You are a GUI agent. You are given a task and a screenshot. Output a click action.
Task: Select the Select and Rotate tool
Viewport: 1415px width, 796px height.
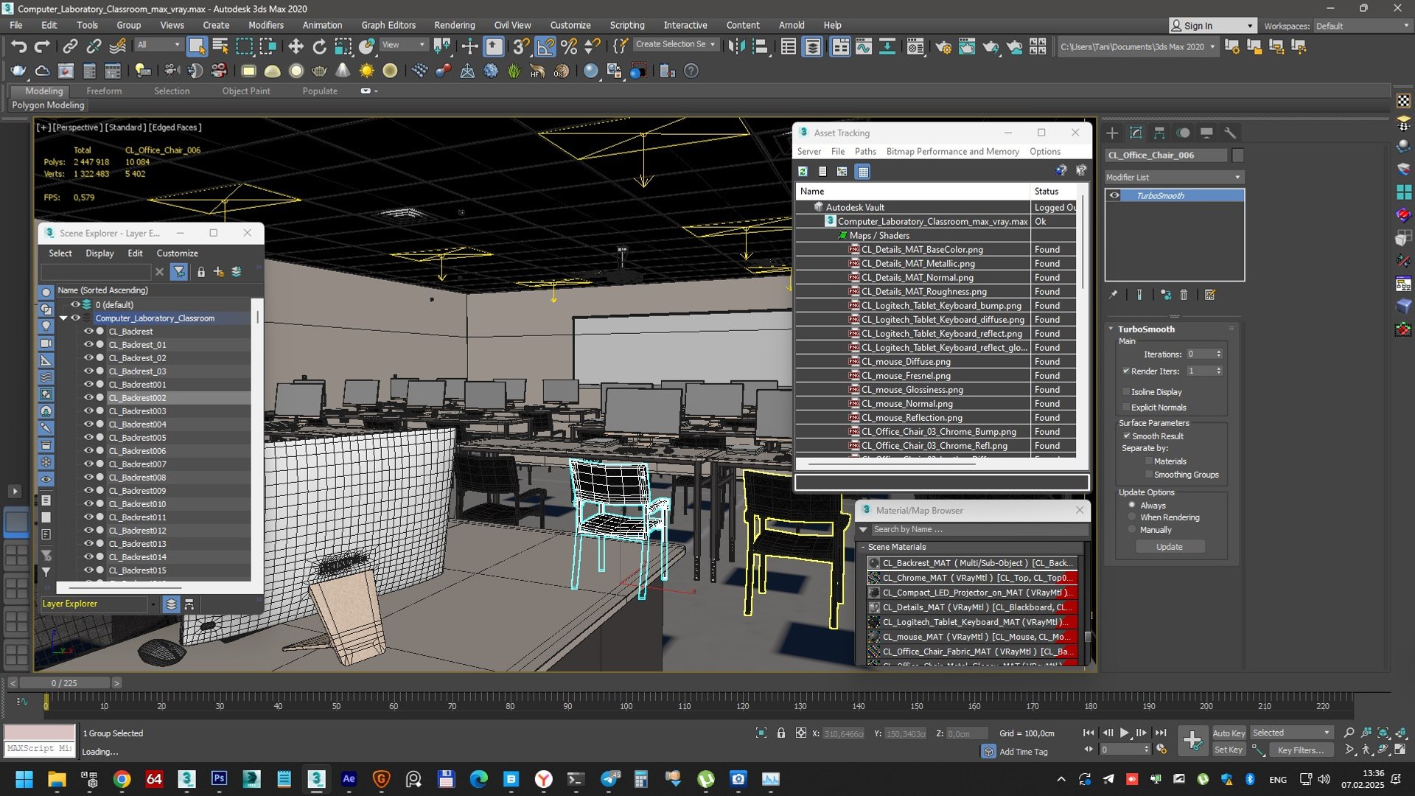tap(319, 46)
